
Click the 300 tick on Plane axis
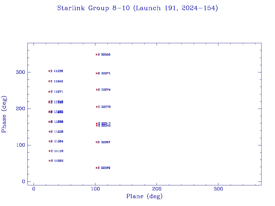218,189
